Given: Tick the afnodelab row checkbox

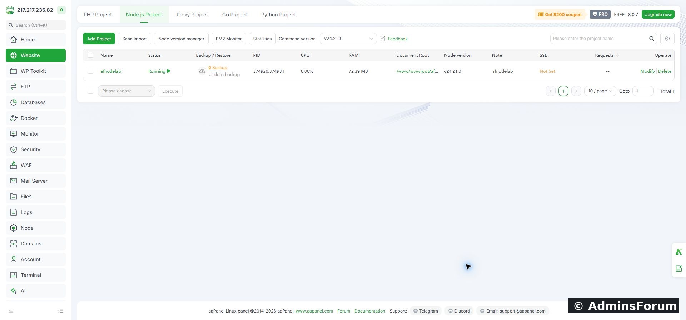Looking at the screenshot, I should [90, 71].
